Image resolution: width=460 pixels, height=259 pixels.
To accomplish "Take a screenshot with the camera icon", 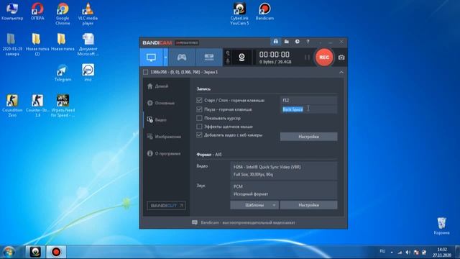I will 341,58.
